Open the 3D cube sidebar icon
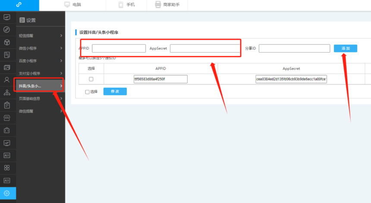This screenshot has width=371, height=203. (7, 42)
